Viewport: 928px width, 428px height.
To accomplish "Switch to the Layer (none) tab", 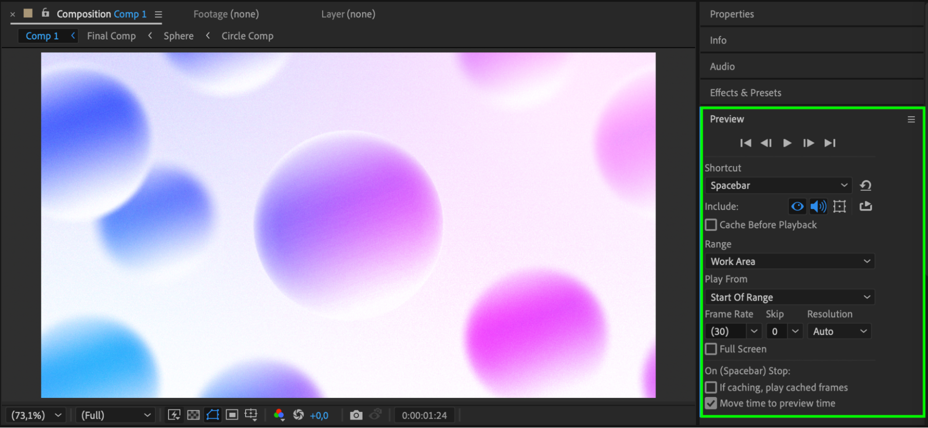I will point(348,14).
